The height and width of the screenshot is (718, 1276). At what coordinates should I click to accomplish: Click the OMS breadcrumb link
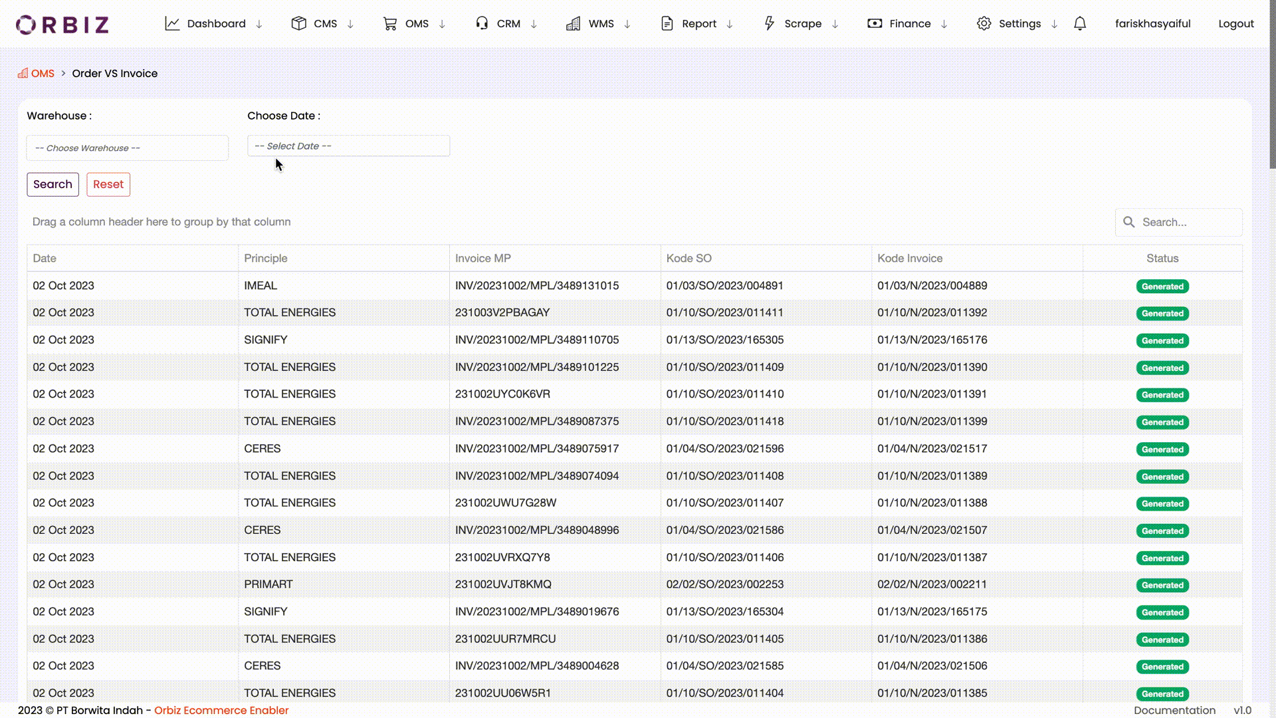44,73
